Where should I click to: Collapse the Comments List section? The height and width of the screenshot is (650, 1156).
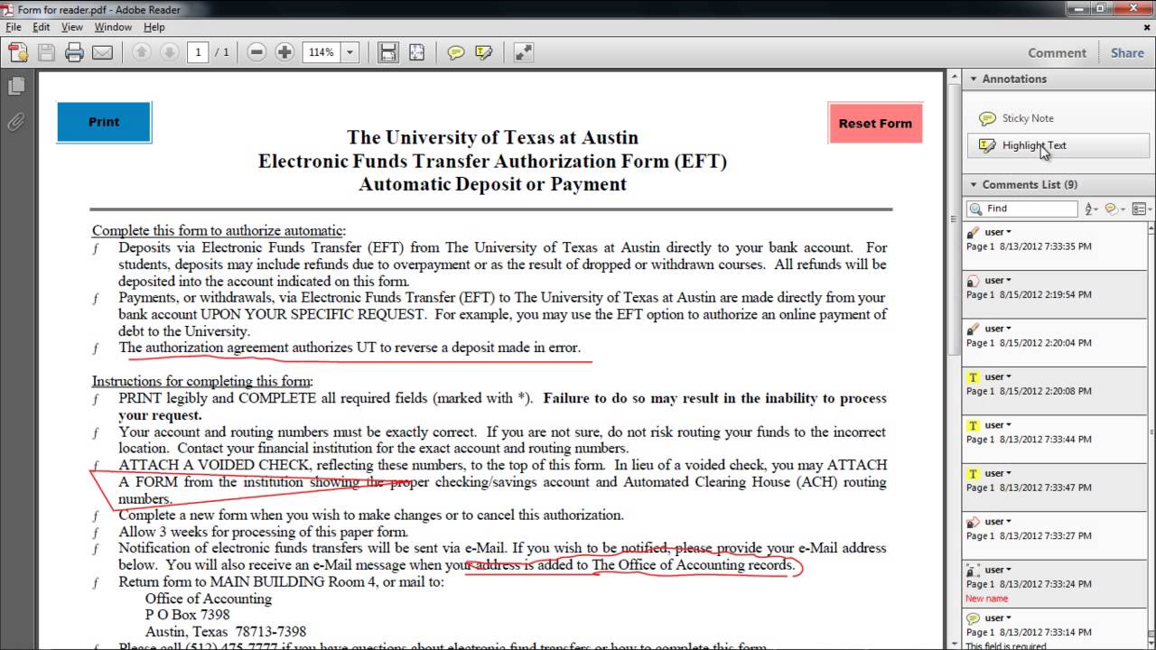tap(974, 185)
